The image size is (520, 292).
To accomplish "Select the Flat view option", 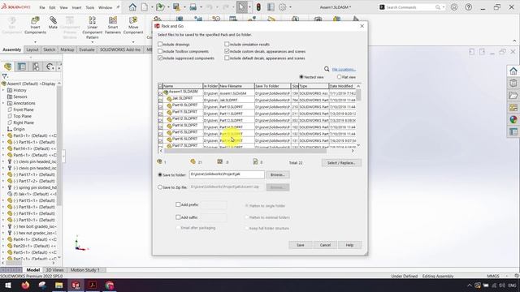I will click(x=339, y=77).
